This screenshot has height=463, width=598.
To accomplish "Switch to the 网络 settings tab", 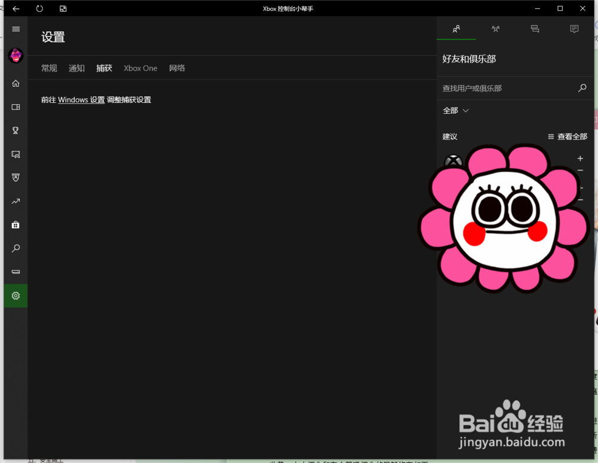I will (x=177, y=68).
